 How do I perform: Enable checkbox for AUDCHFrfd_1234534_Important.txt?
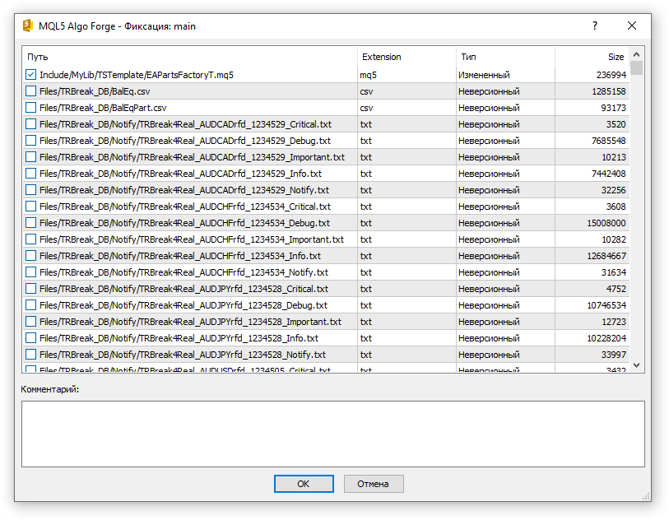[30, 239]
